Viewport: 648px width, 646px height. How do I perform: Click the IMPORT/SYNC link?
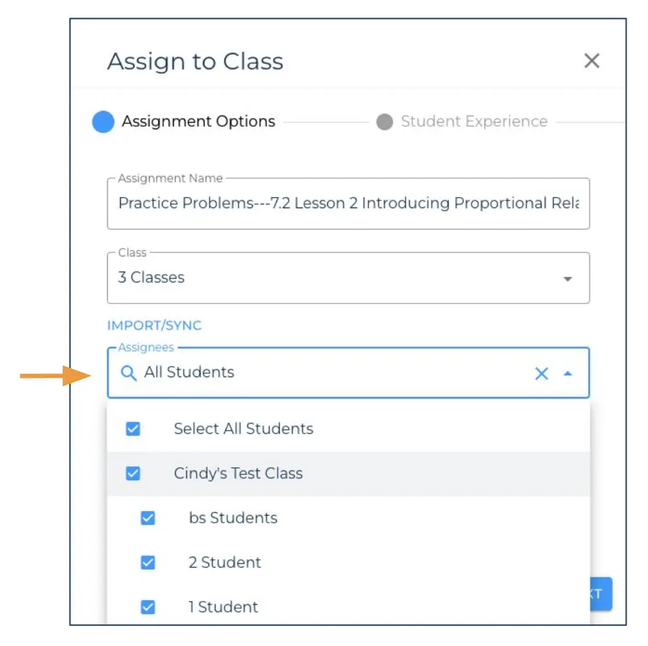tap(154, 325)
